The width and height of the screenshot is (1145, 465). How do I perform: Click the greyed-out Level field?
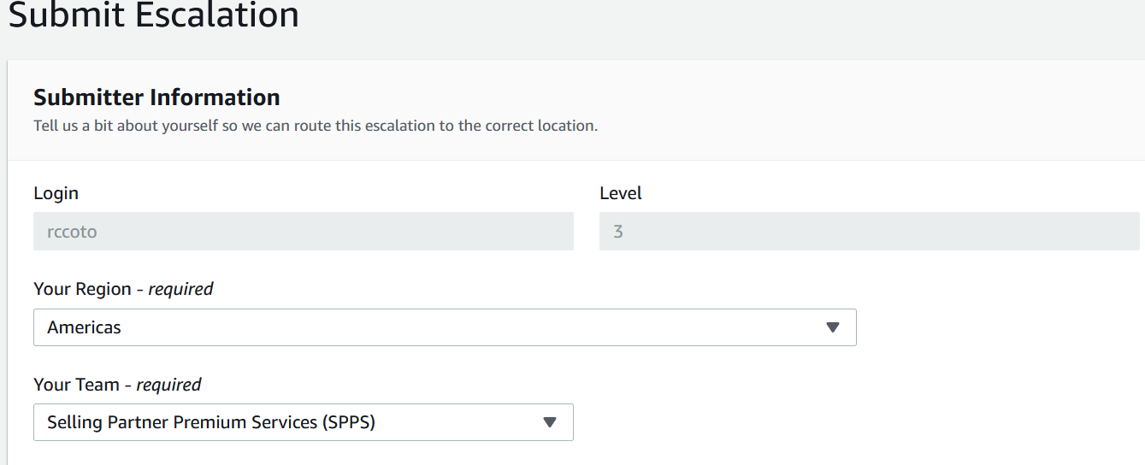pos(869,232)
